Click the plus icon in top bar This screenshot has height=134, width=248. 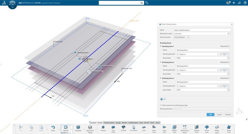pos(234,3)
